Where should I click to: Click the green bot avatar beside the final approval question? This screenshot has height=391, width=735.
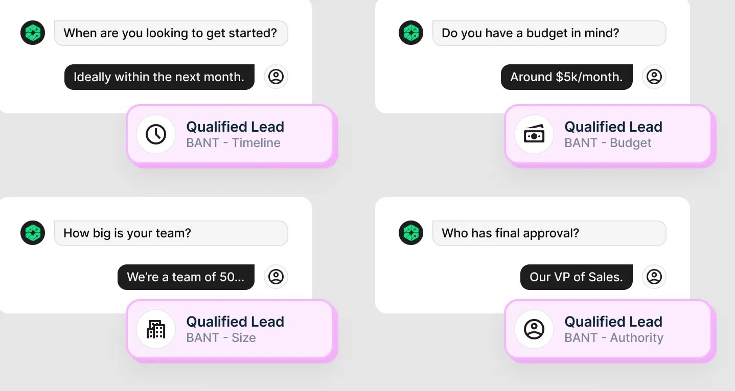click(x=411, y=233)
